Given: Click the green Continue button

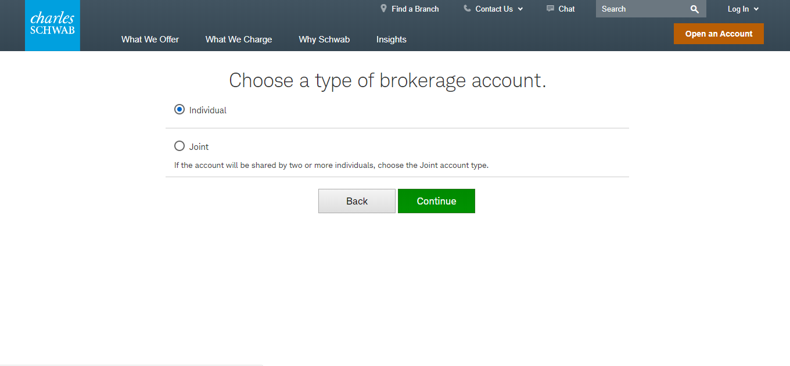Looking at the screenshot, I should (436, 201).
